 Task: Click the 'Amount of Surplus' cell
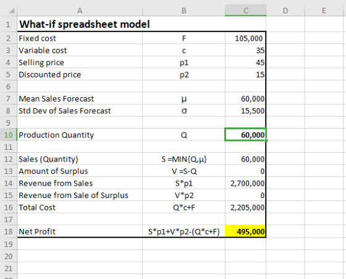point(80,171)
